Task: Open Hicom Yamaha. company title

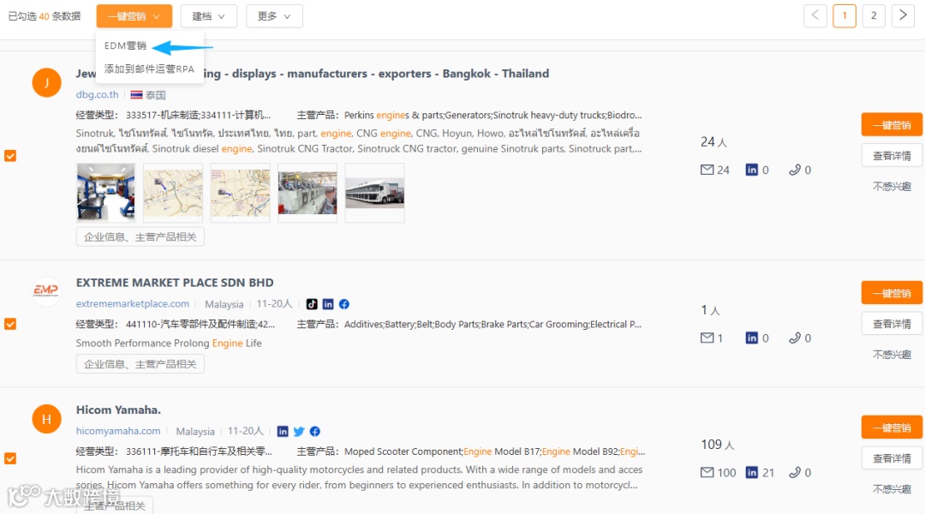Action: (x=118, y=410)
